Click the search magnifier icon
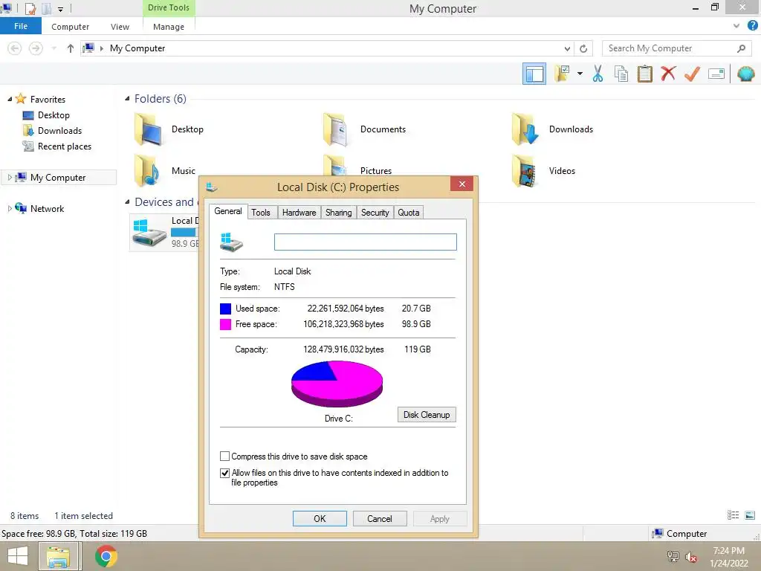The width and height of the screenshot is (761, 571). click(741, 48)
